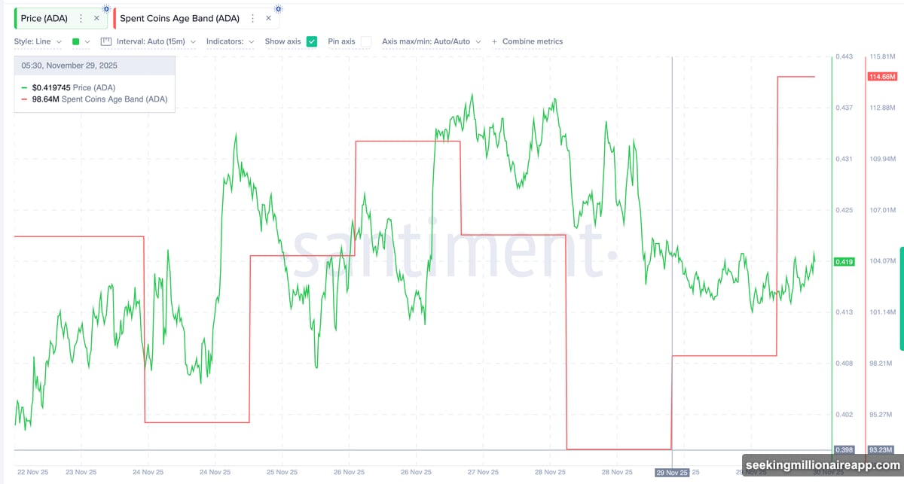Select the Price (ADA) metric tab

[x=44, y=17]
